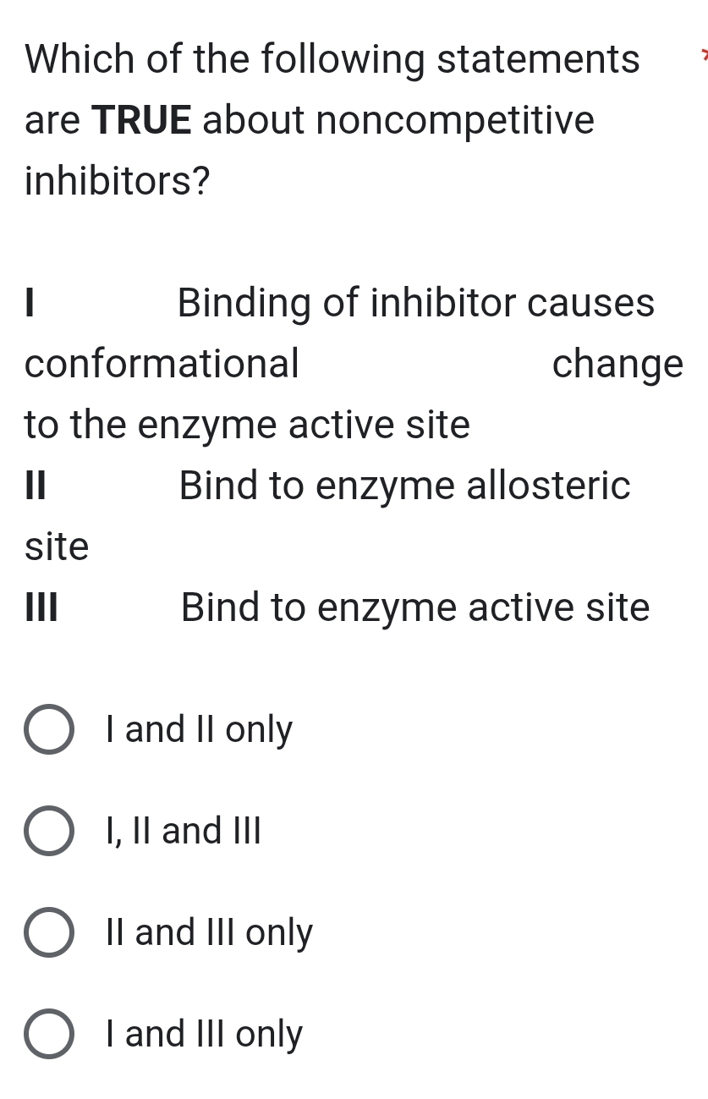The width and height of the screenshot is (708, 1099).
Task: Click the phrase "enzyme active site" in statement I
Action: 300,424
